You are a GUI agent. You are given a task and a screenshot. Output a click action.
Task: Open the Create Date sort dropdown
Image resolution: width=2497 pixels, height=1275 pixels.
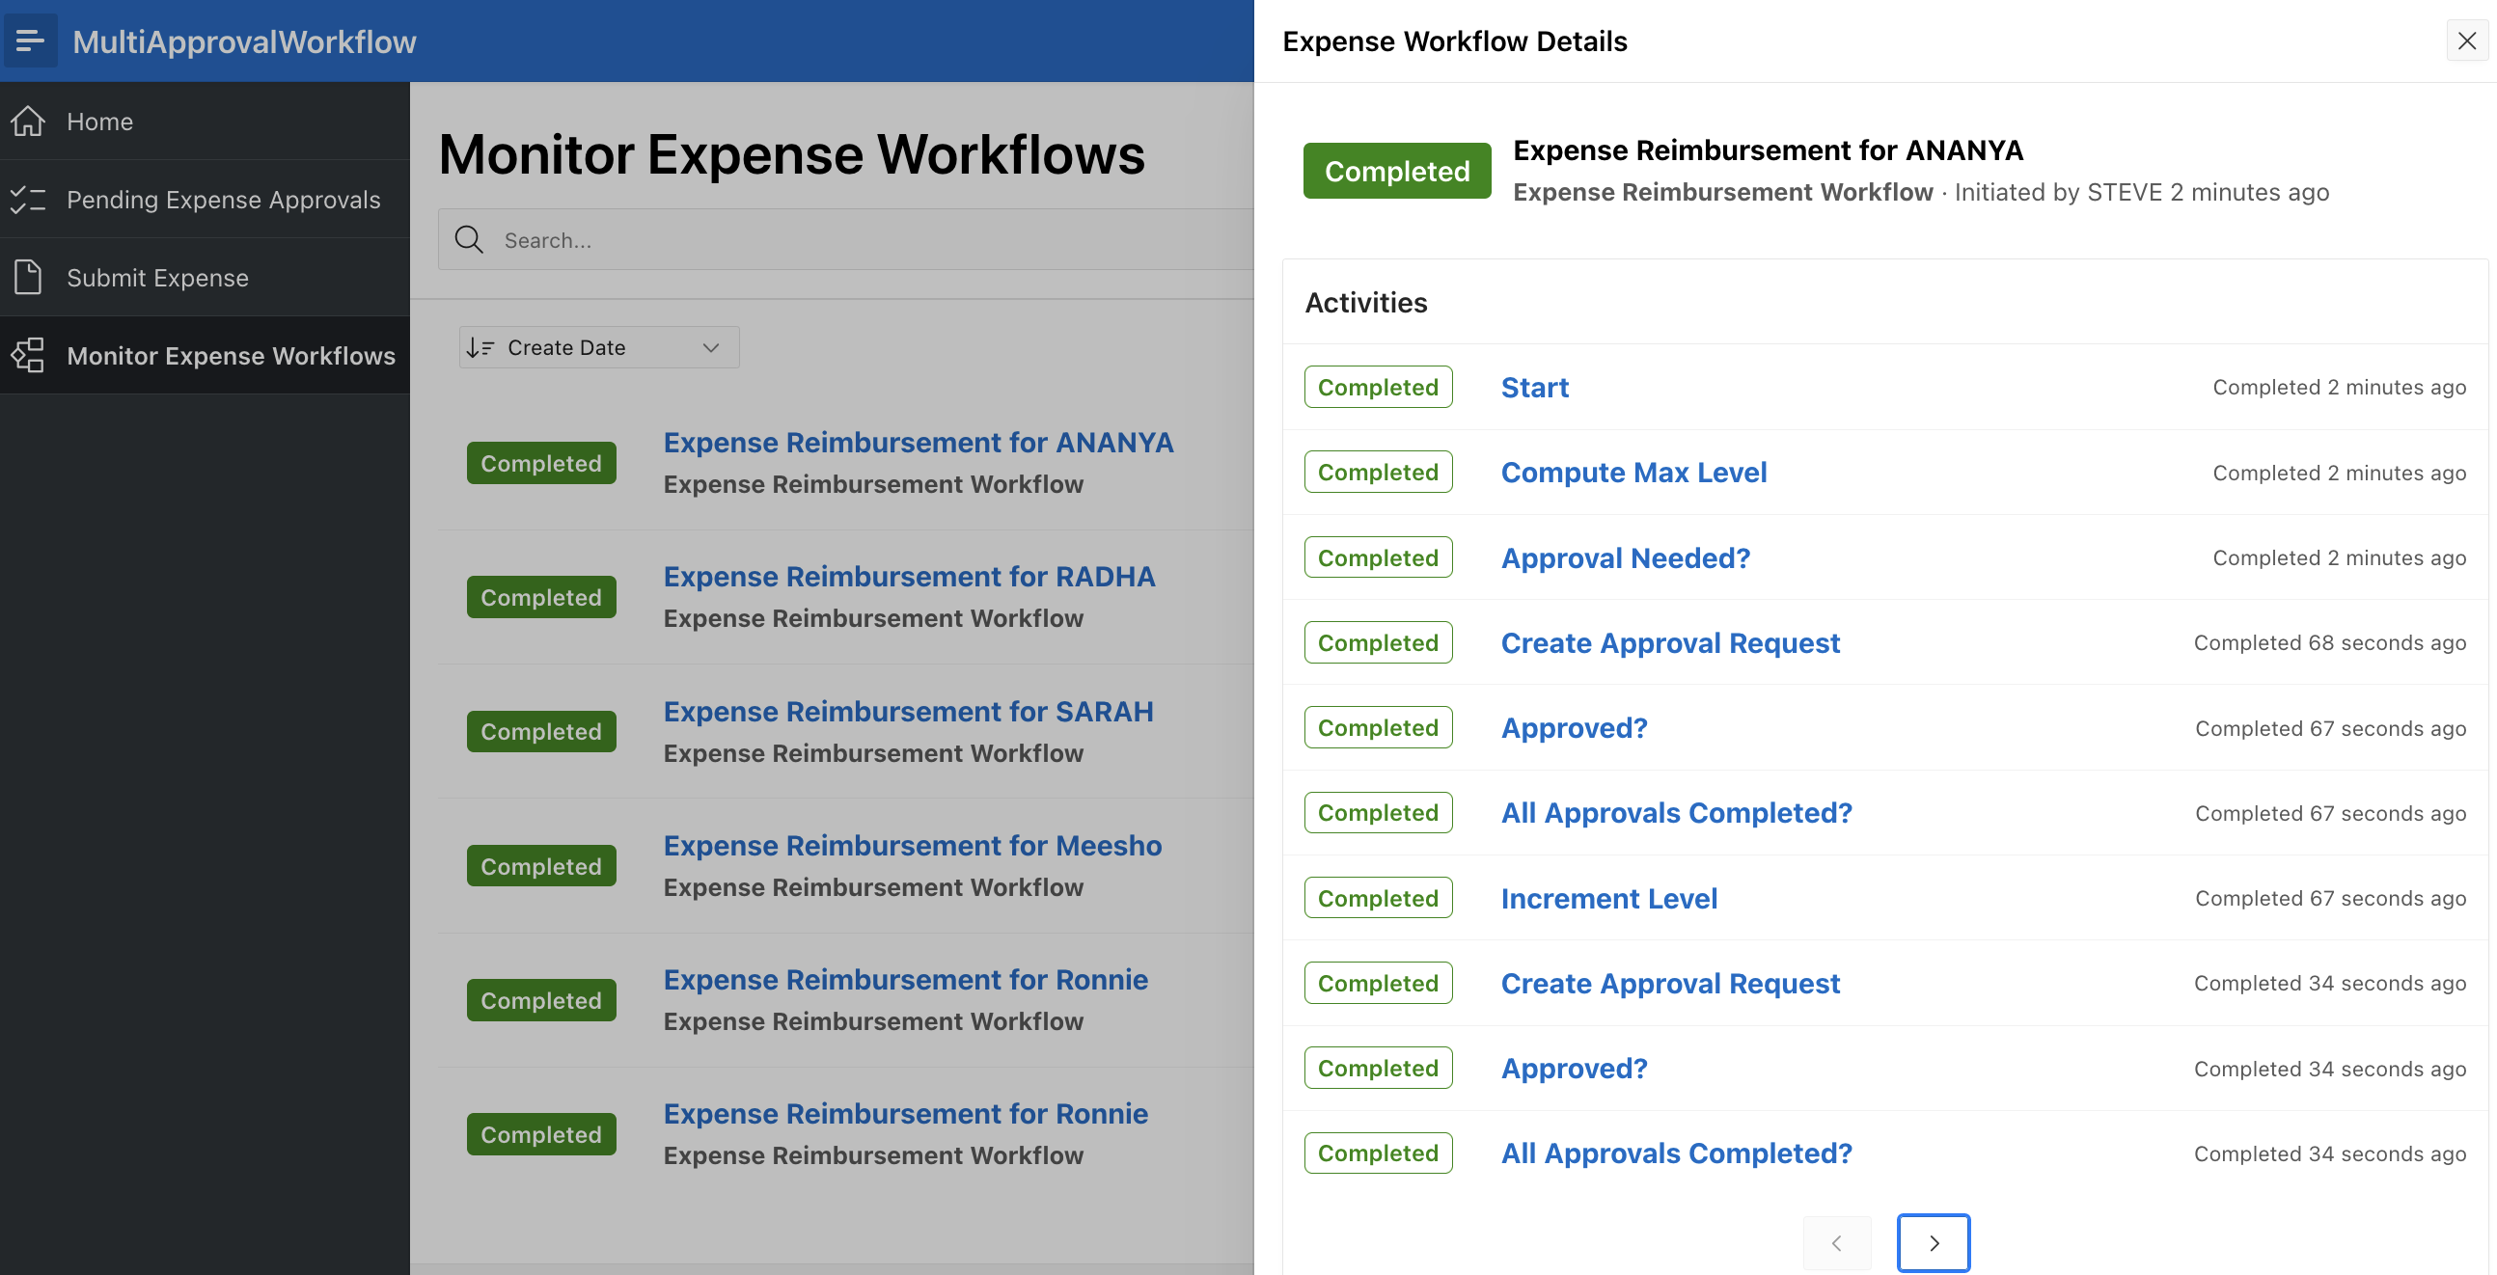click(599, 347)
